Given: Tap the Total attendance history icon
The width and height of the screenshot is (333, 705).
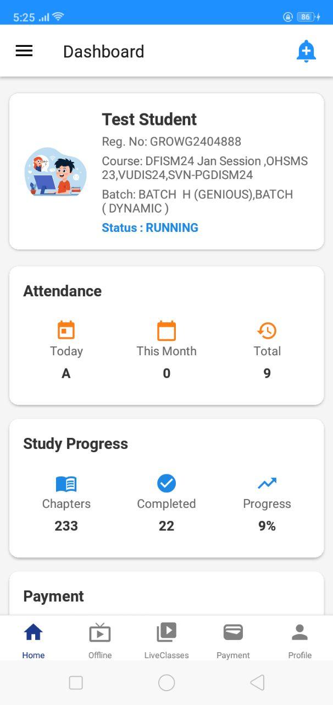Looking at the screenshot, I should click(267, 330).
